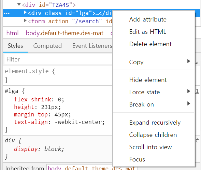This screenshot has height=170, width=201.
Task: Expand the div id lga node
Action: click(25, 13)
